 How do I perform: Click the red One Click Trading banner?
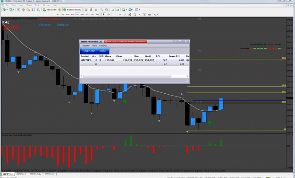tap(126, 41)
